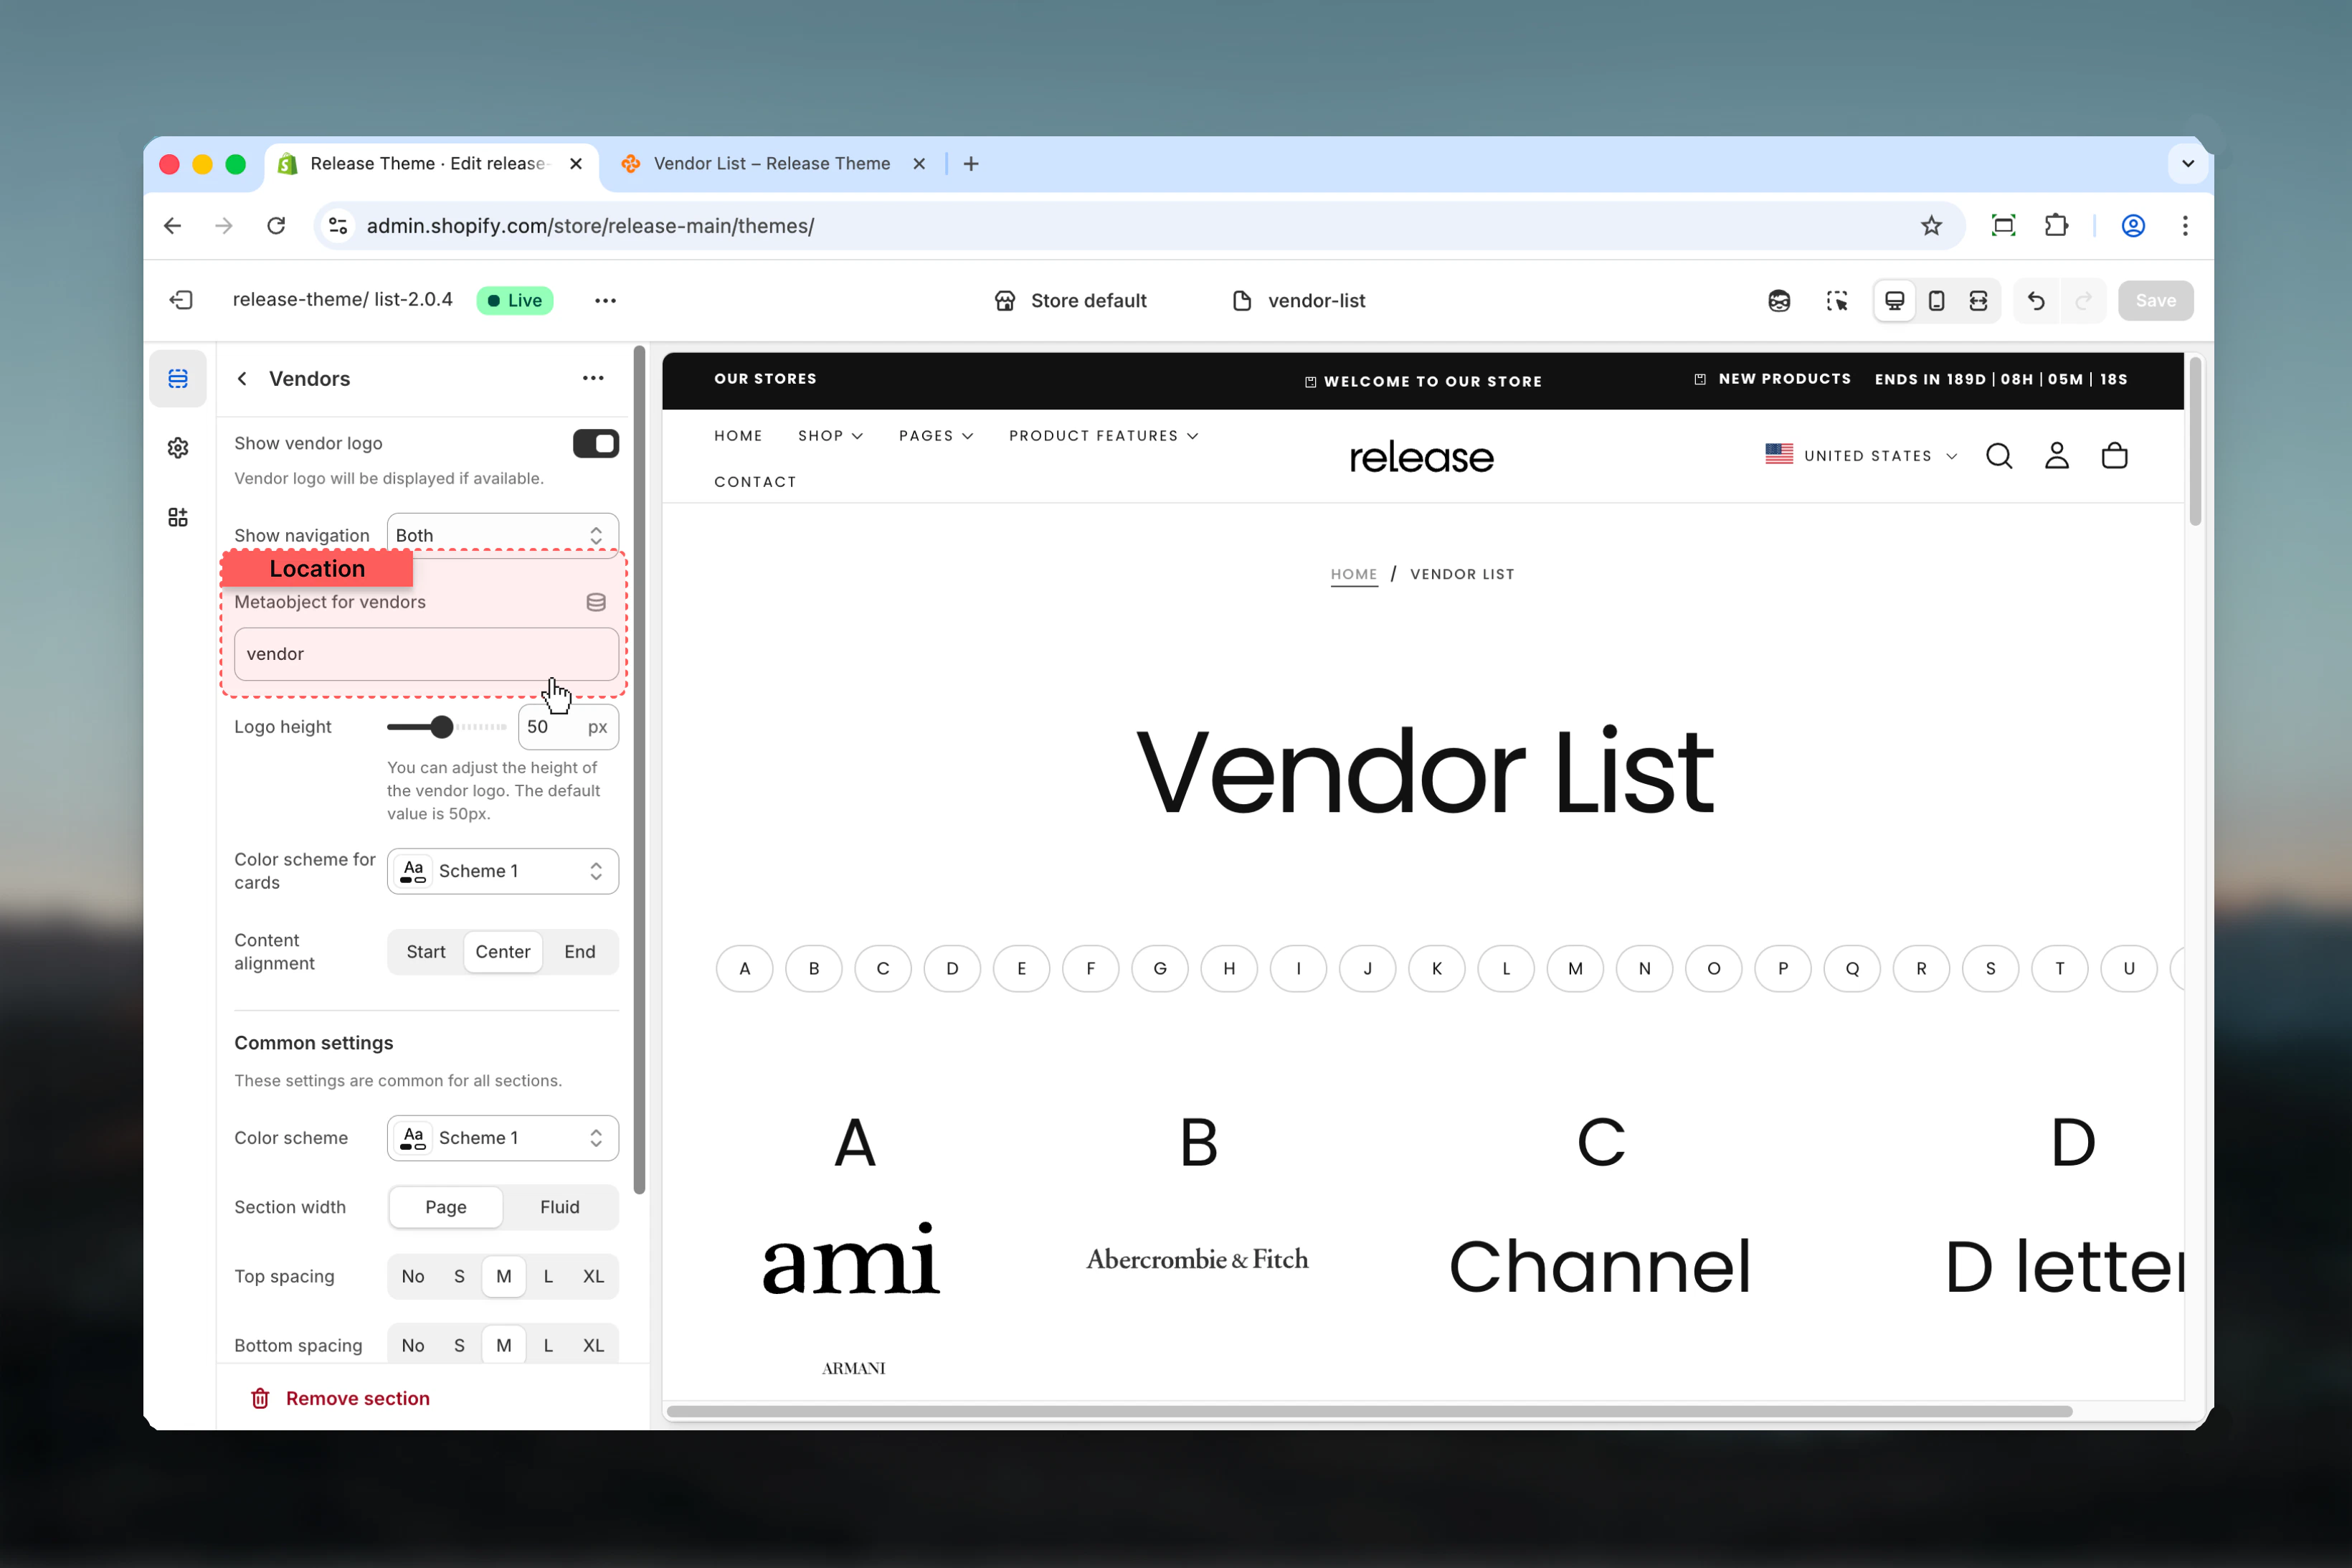Switch to fullscreen preview

pos(1978,301)
